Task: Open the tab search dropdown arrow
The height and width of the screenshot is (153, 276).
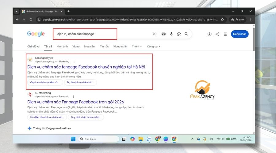Action: (x=16, y=11)
